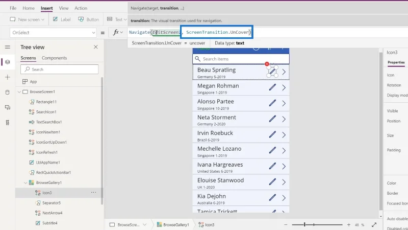Click the next arrow for Megan Rohman
Viewport: 408px width, 230px height.
284,87
